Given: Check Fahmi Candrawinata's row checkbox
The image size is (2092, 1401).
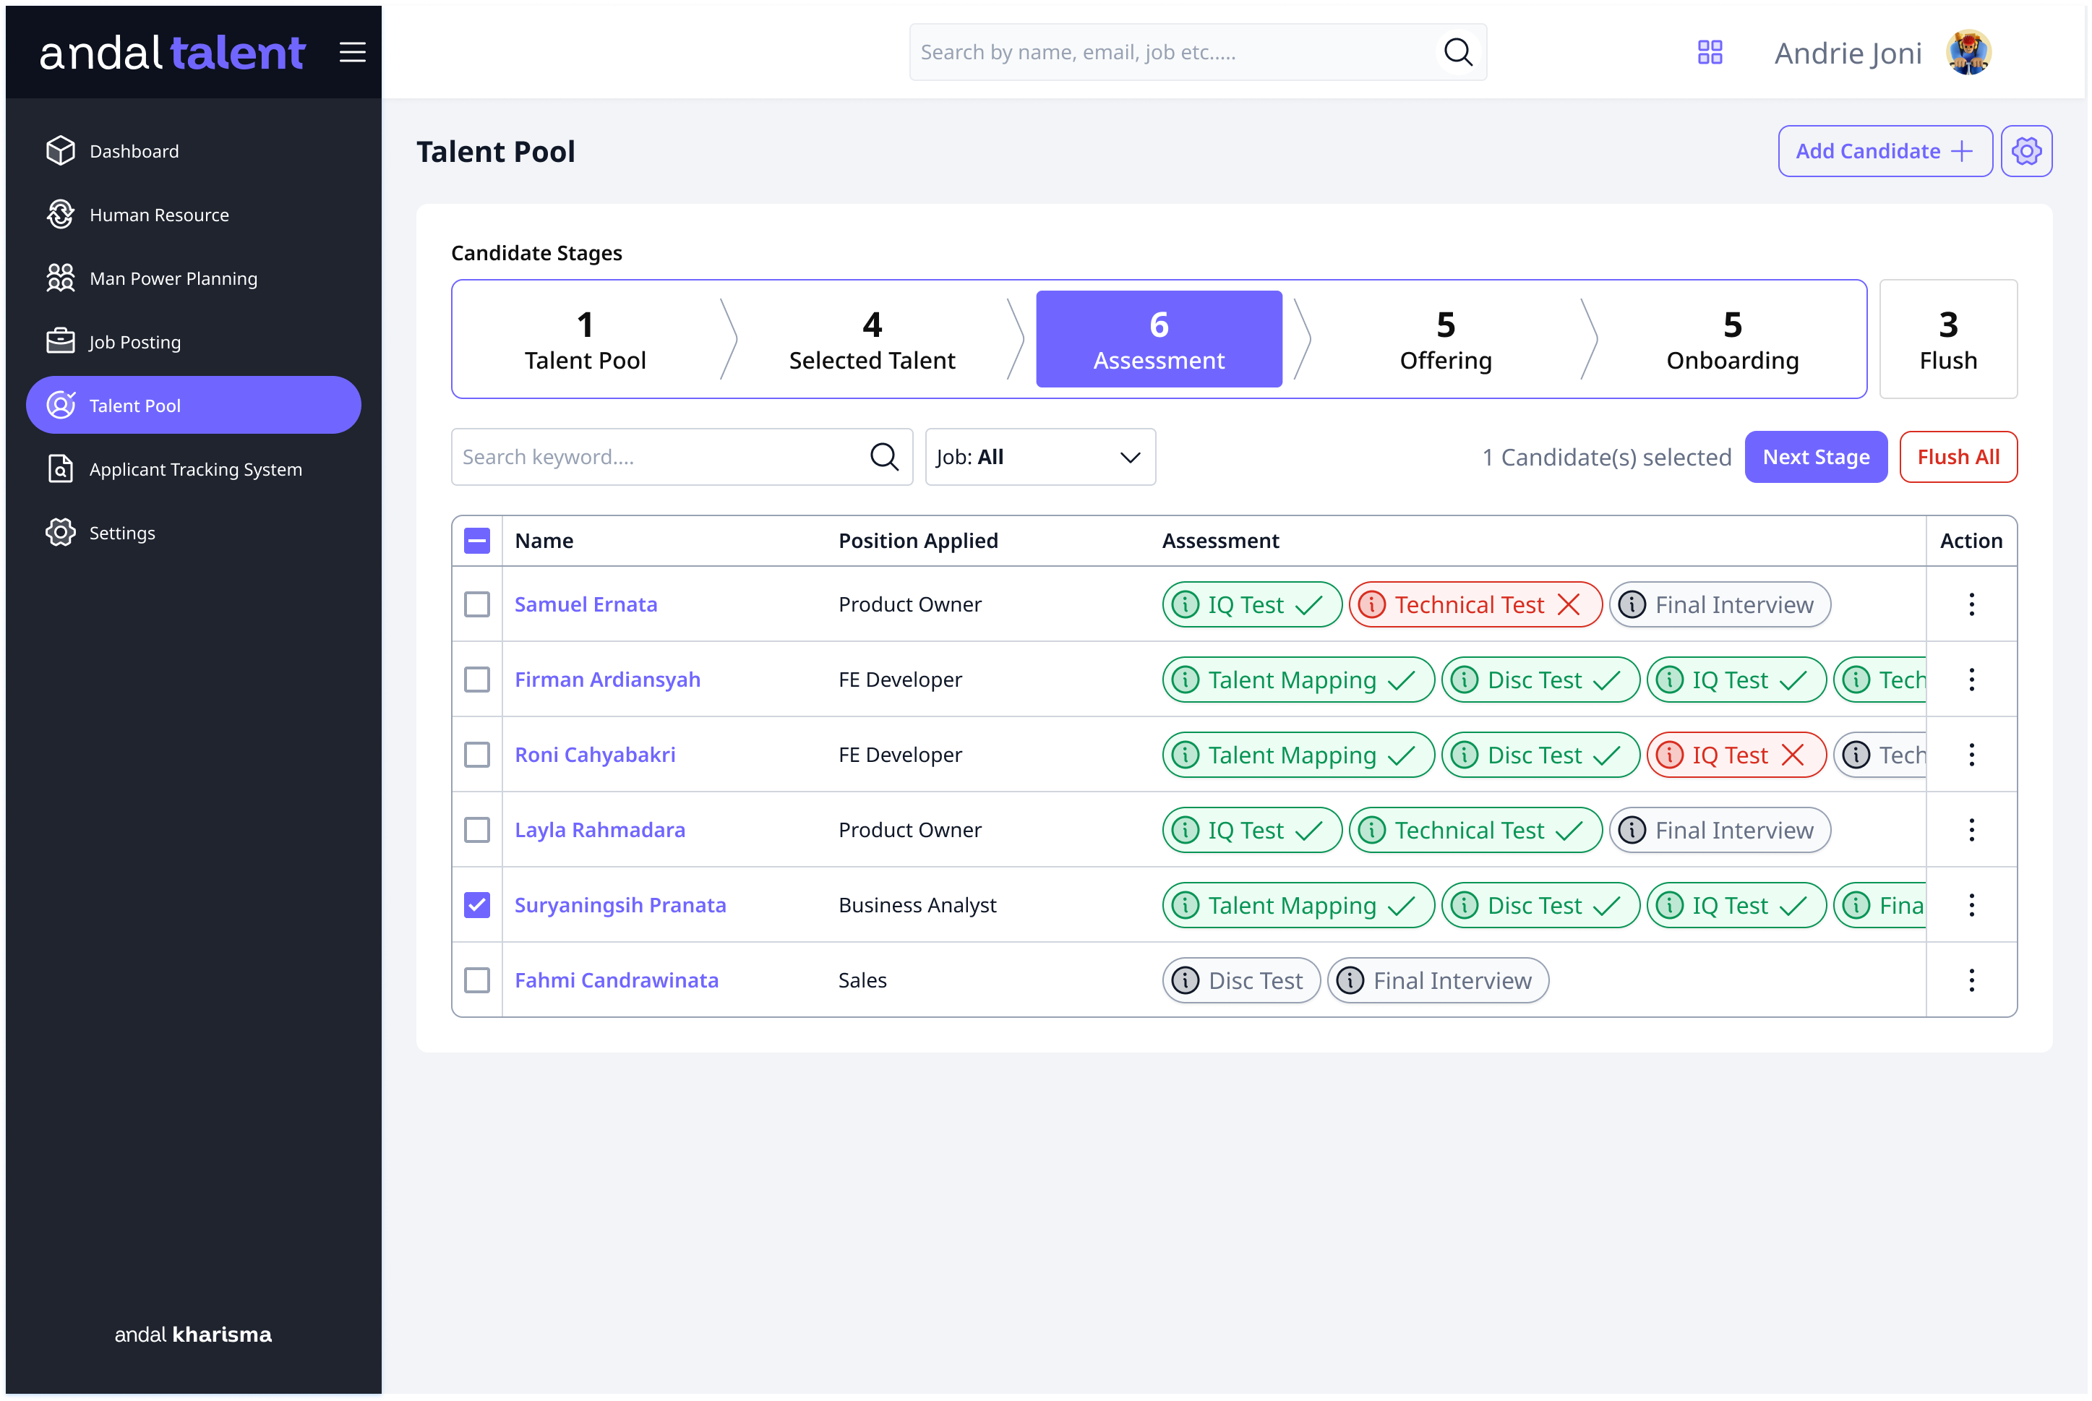Looking at the screenshot, I should click(x=477, y=980).
